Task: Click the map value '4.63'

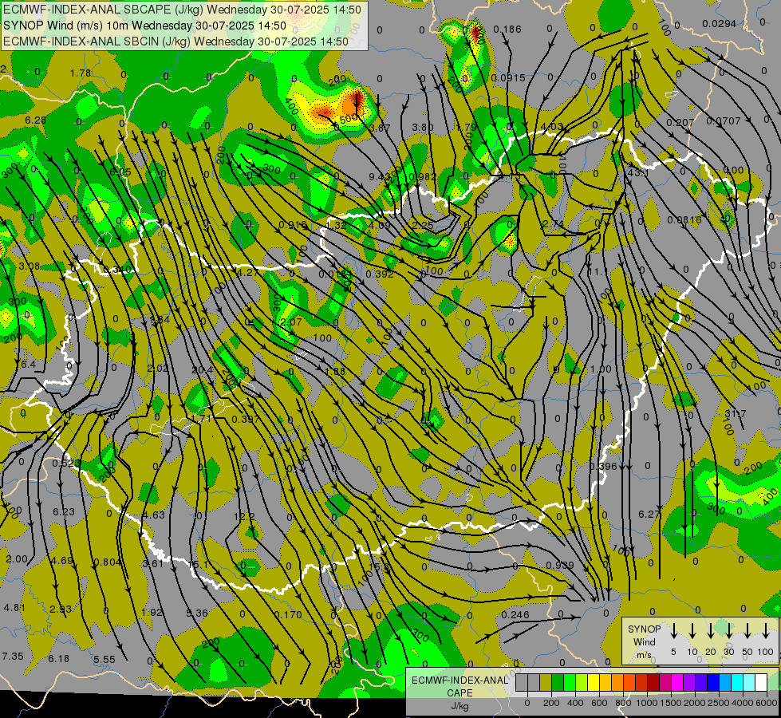Action: click(153, 515)
